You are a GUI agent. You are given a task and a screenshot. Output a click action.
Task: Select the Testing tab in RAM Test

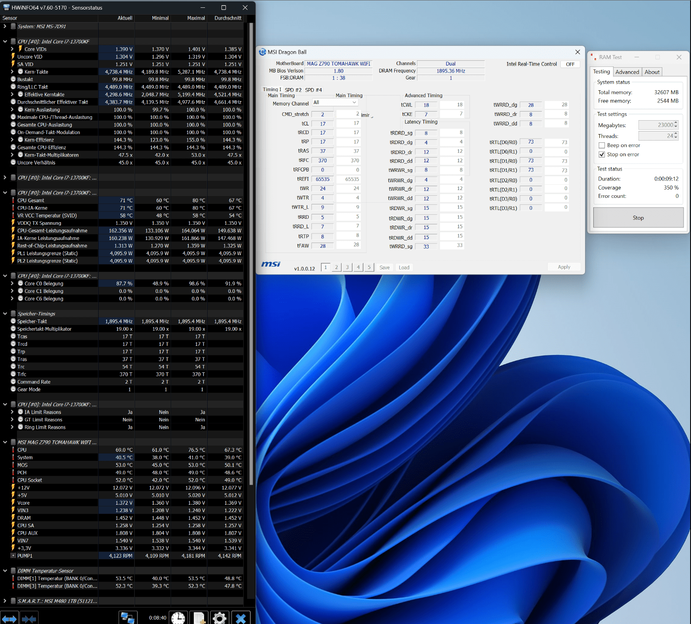click(602, 72)
